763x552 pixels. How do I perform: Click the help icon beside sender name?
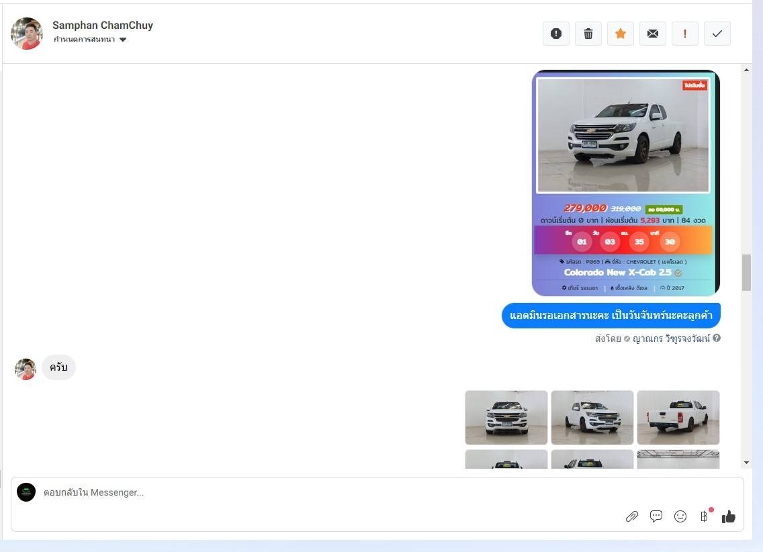click(x=717, y=338)
